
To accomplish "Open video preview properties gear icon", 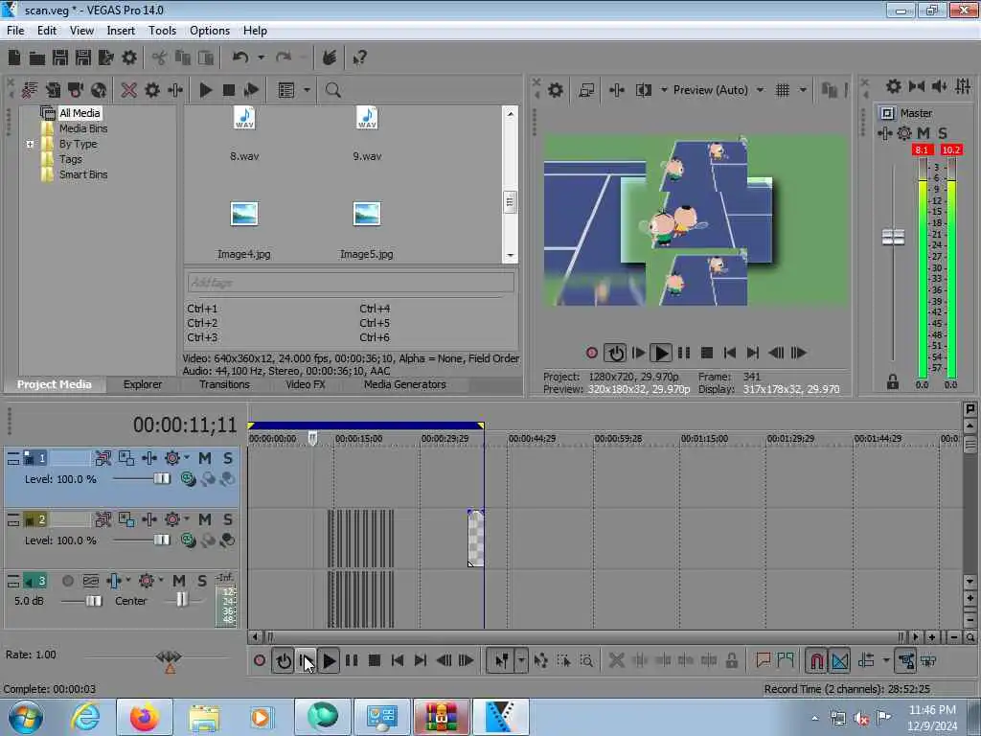I will click(555, 90).
